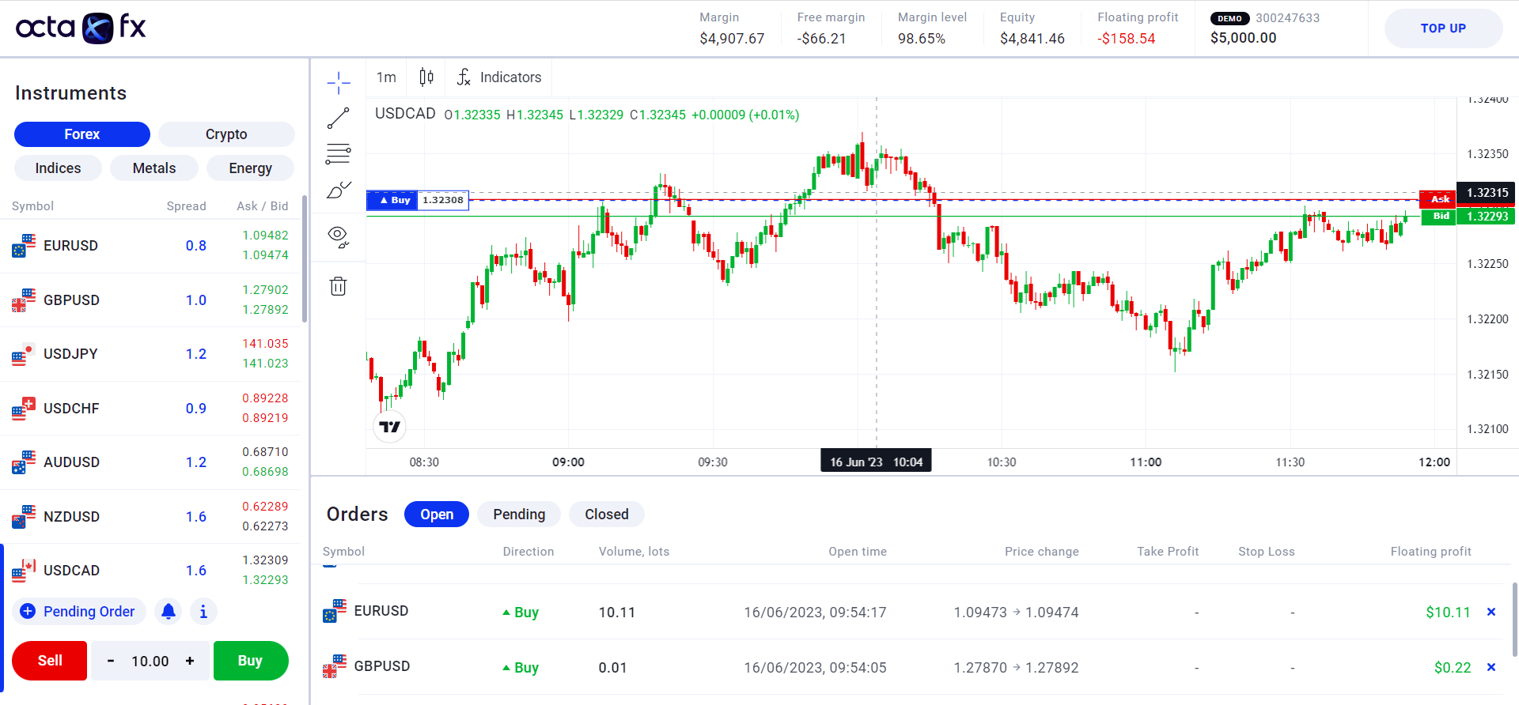Open the 1m timeframe dropdown
1519x705 pixels.
click(386, 77)
